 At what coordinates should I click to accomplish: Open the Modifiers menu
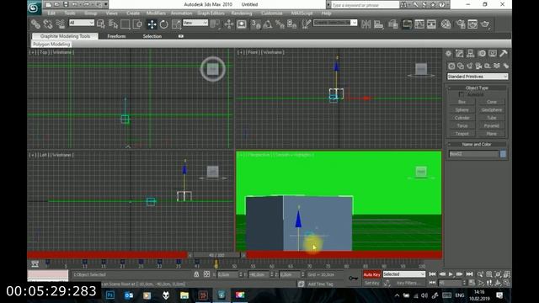[156, 13]
